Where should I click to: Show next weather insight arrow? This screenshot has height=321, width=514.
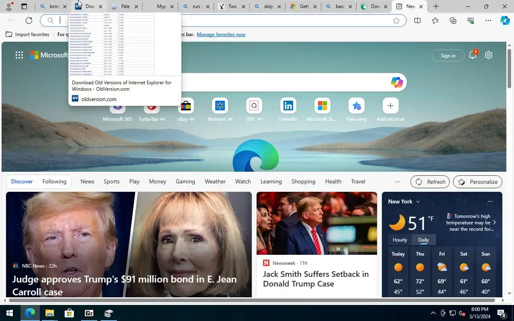(x=494, y=222)
